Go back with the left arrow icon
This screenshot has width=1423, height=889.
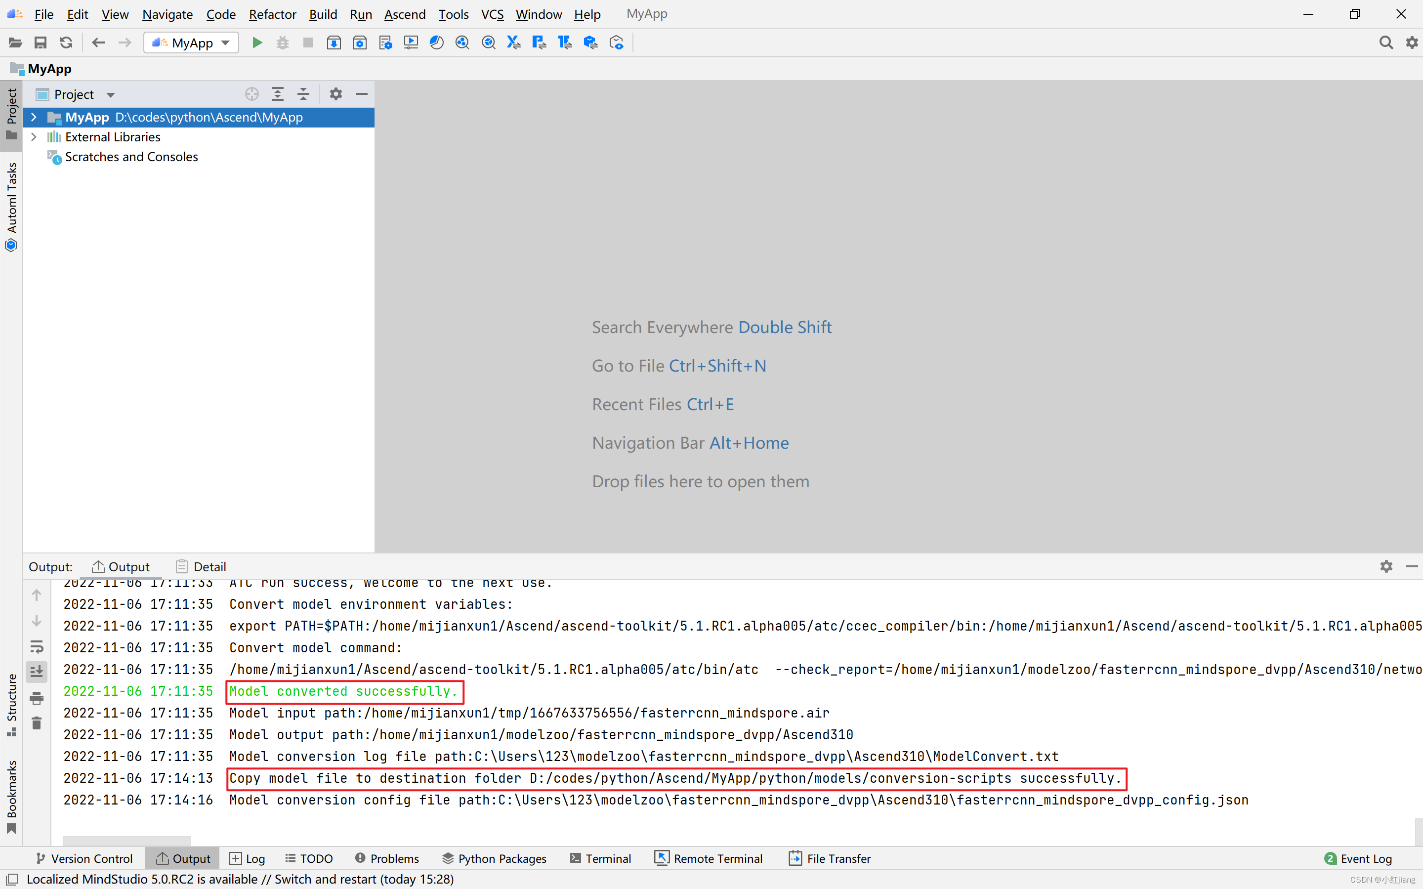click(98, 43)
